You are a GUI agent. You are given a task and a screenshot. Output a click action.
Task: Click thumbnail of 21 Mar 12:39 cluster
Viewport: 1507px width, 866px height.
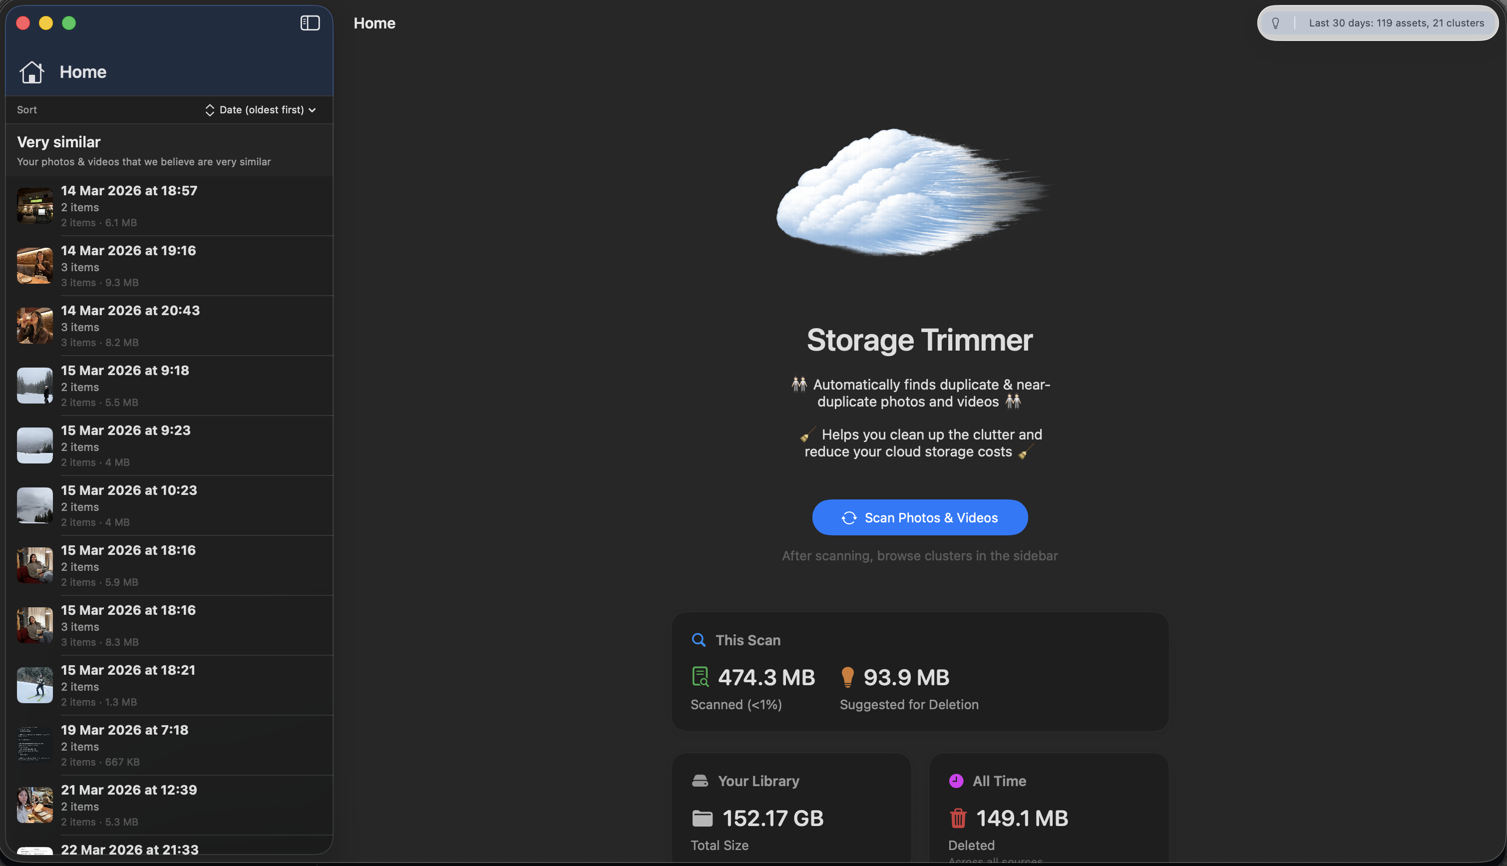(34, 806)
